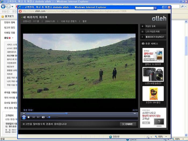Click the popup window address bar URL

[74, 11]
